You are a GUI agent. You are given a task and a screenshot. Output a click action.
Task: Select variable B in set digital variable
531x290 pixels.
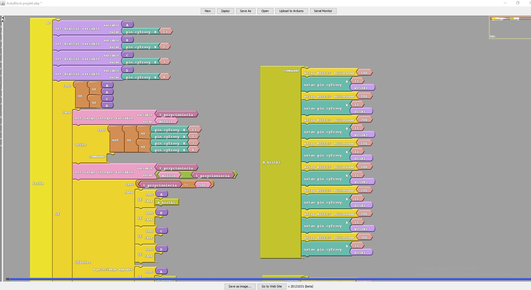click(x=127, y=40)
